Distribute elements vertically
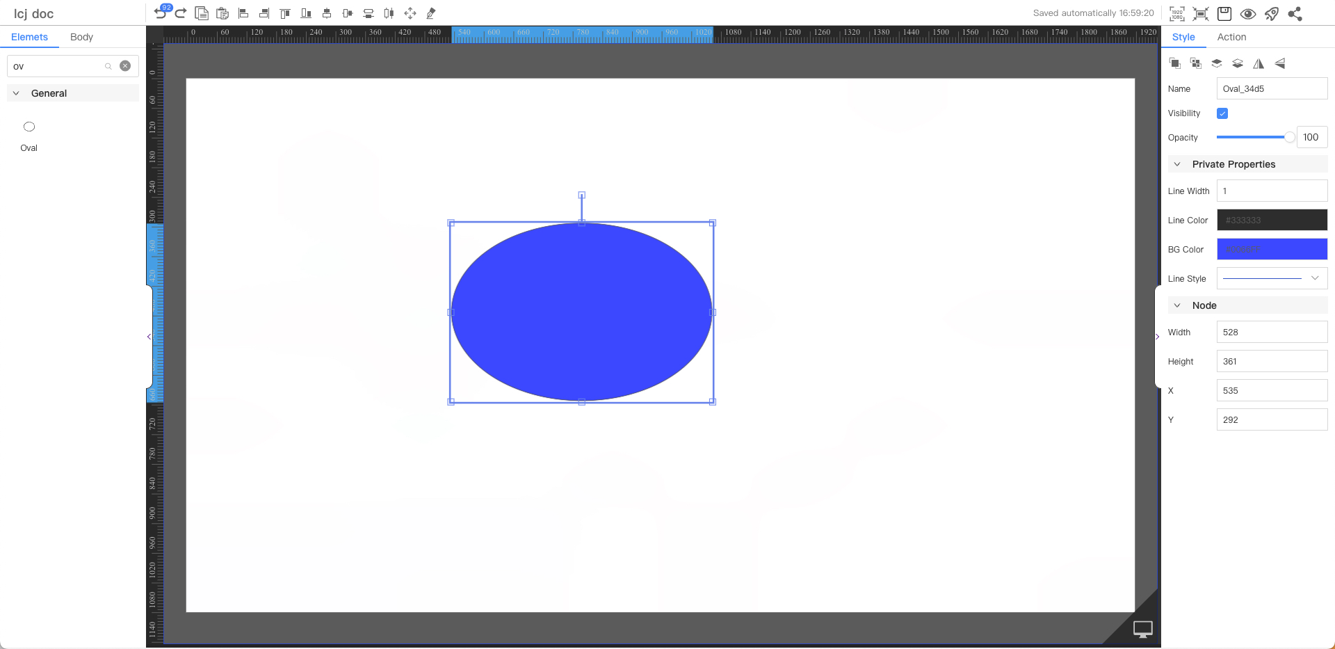 tap(369, 13)
